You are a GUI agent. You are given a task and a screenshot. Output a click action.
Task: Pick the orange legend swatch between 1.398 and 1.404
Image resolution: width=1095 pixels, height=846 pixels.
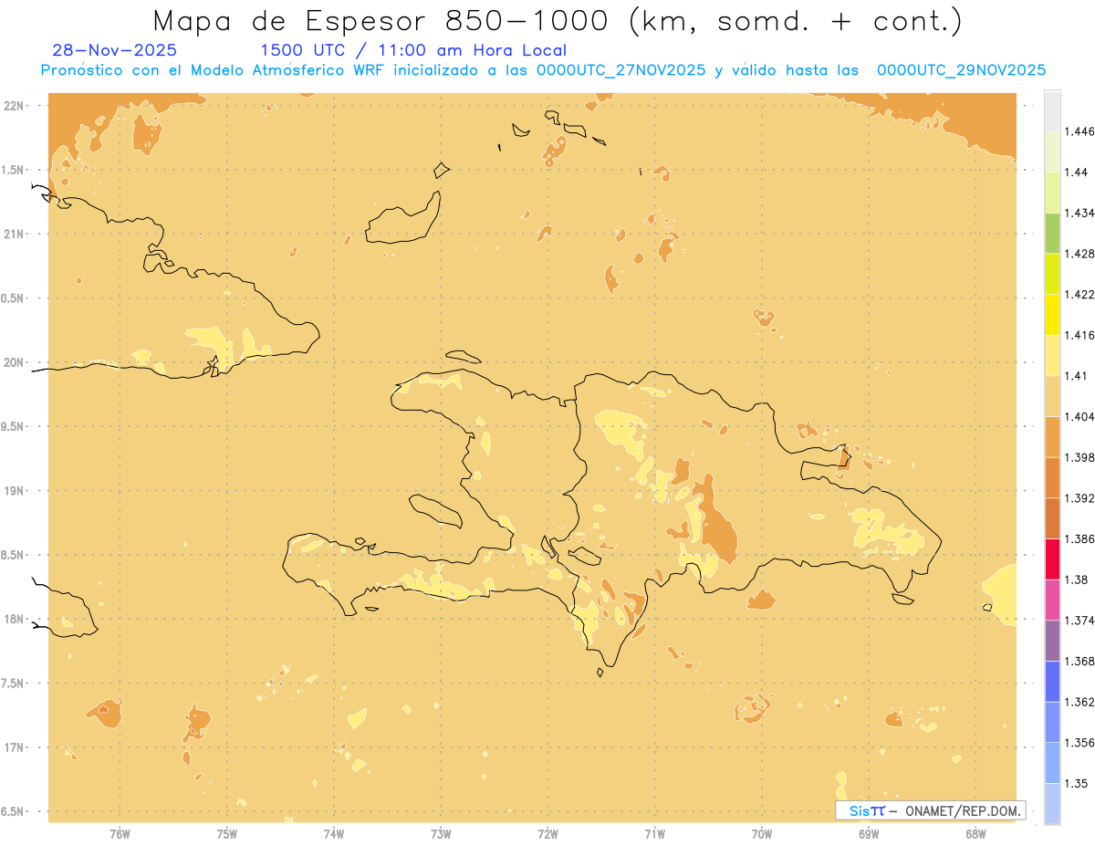tap(1052, 436)
